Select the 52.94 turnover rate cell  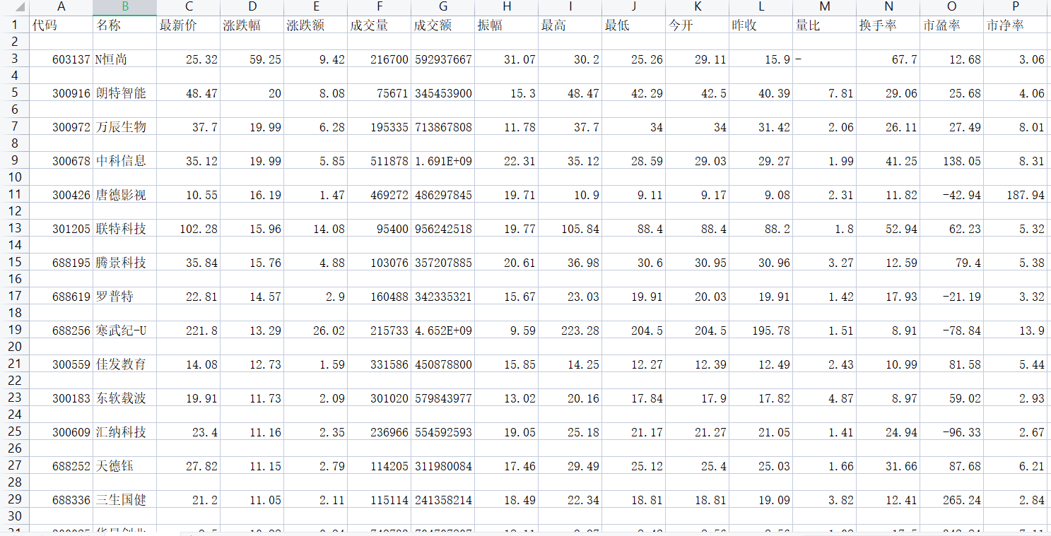tap(888, 228)
